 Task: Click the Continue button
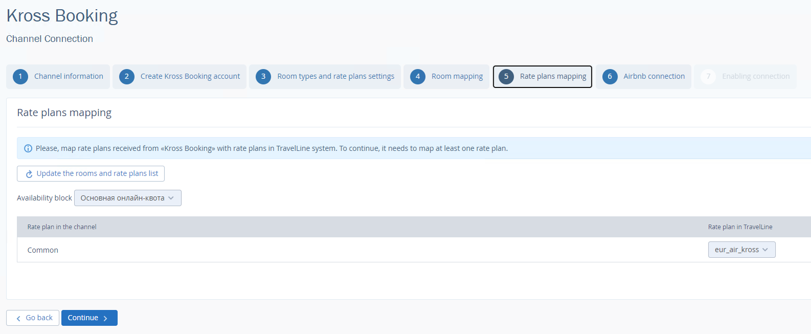90,318
